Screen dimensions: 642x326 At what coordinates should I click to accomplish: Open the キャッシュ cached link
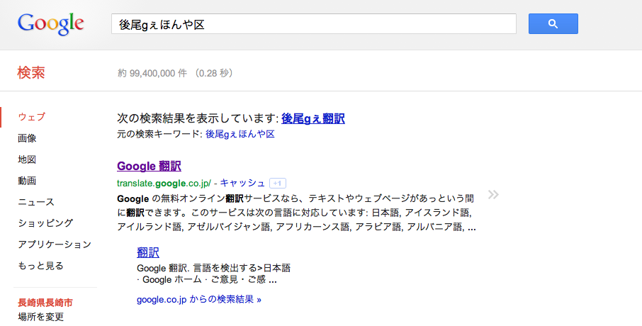click(x=243, y=183)
